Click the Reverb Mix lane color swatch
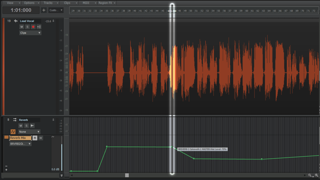Viewport: 320px width, 180px height. pos(7,137)
